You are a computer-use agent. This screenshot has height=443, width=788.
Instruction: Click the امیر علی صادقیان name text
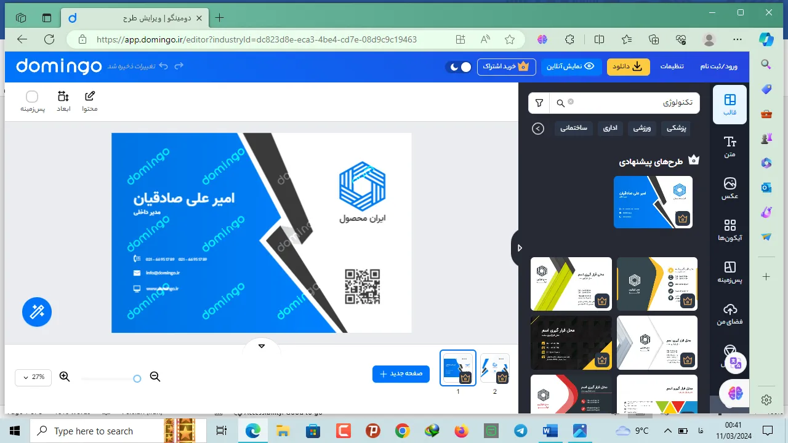184,198
